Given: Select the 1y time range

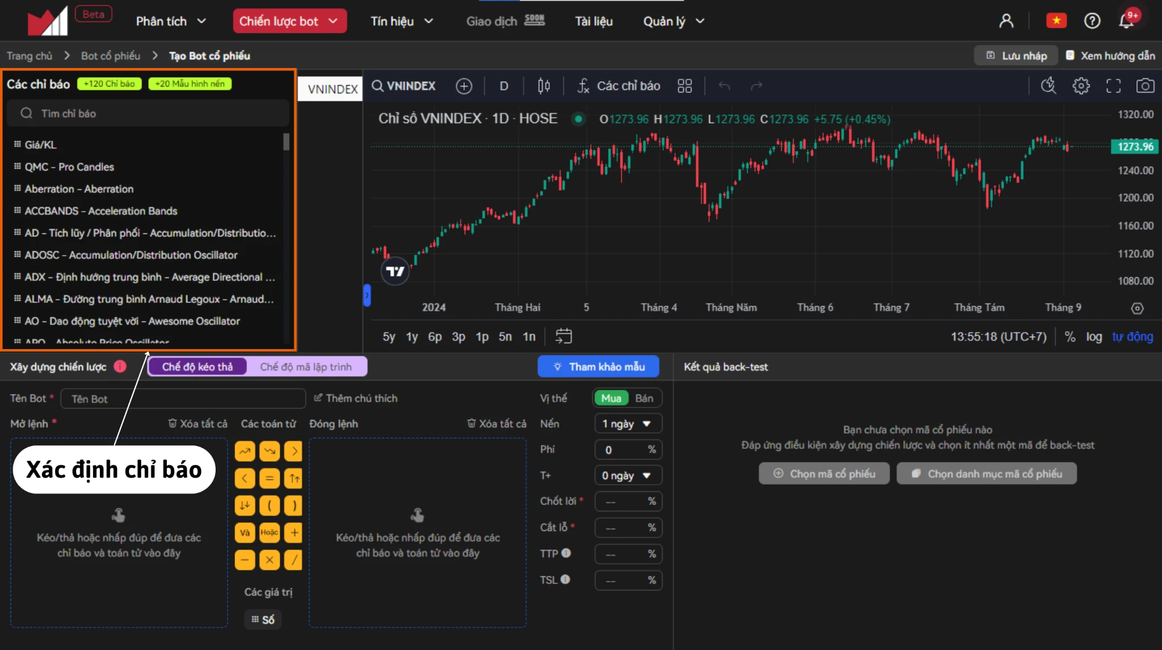Looking at the screenshot, I should (412, 337).
